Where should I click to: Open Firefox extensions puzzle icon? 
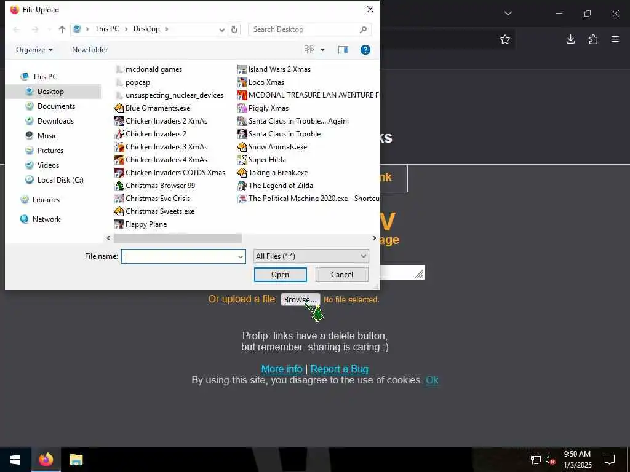click(593, 39)
